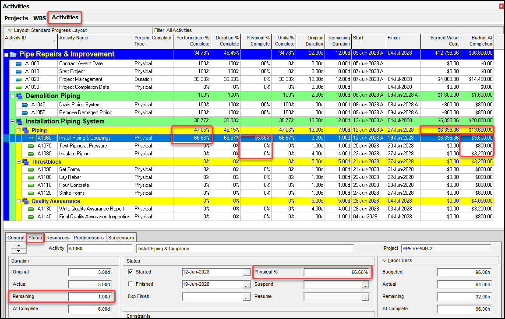Click the A1100 activity icon

coord(31,177)
